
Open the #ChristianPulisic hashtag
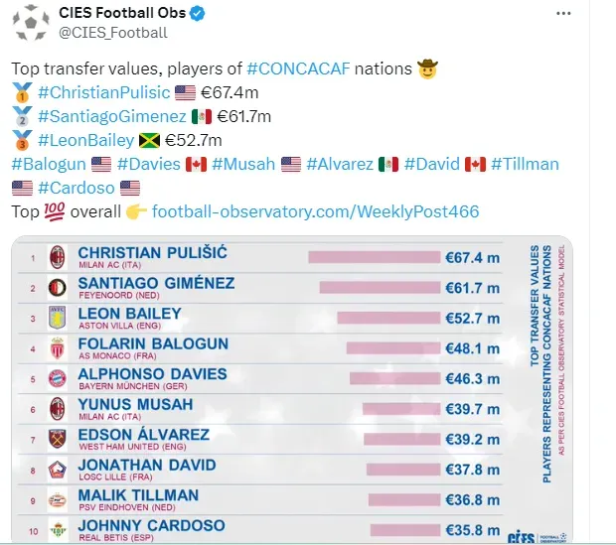coord(104,93)
